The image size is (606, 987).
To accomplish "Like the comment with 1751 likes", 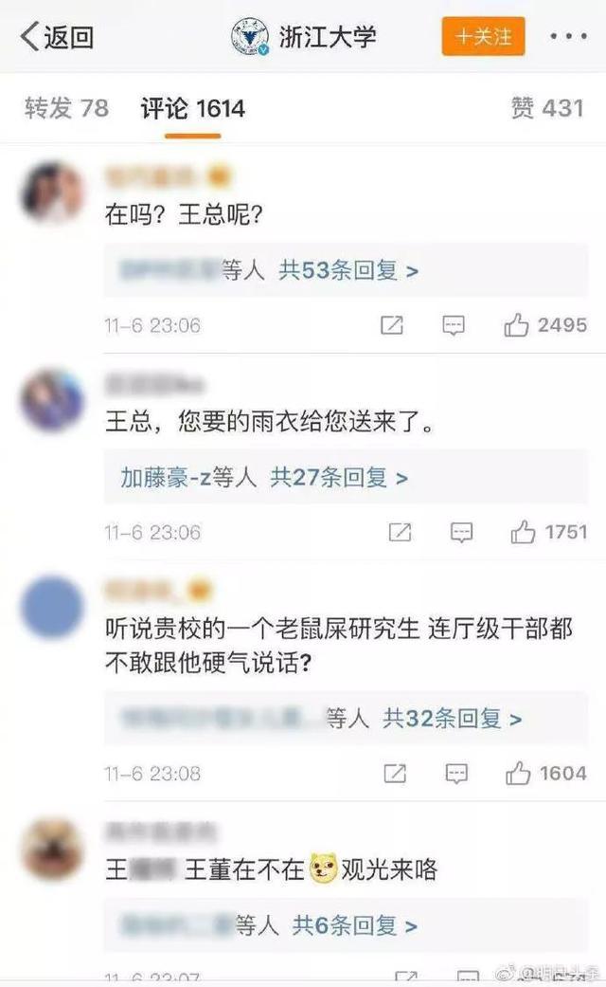I will (523, 533).
